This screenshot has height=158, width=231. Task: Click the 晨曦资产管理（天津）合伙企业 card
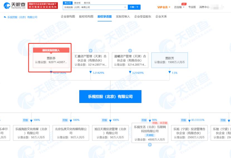(130, 60)
